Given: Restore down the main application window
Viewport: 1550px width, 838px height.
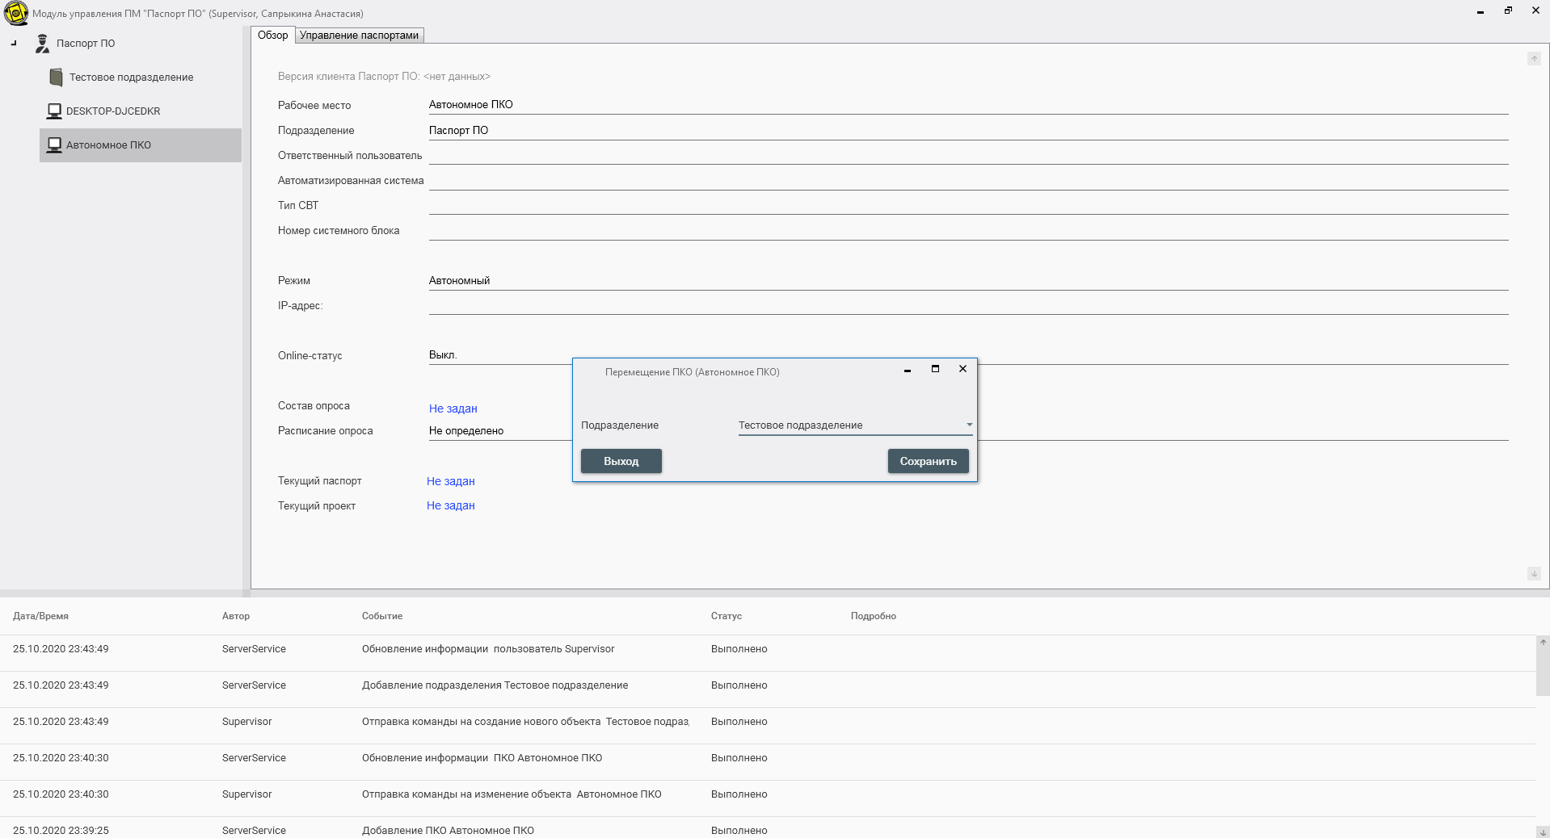Looking at the screenshot, I should tap(1508, 10).
